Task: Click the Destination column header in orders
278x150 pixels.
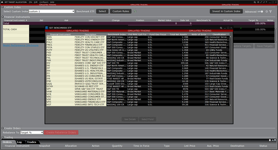Action: pos(237,146)
